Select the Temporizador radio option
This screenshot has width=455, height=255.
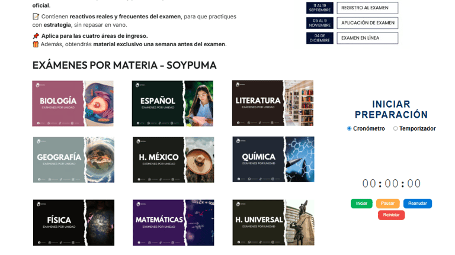(395, 128)
